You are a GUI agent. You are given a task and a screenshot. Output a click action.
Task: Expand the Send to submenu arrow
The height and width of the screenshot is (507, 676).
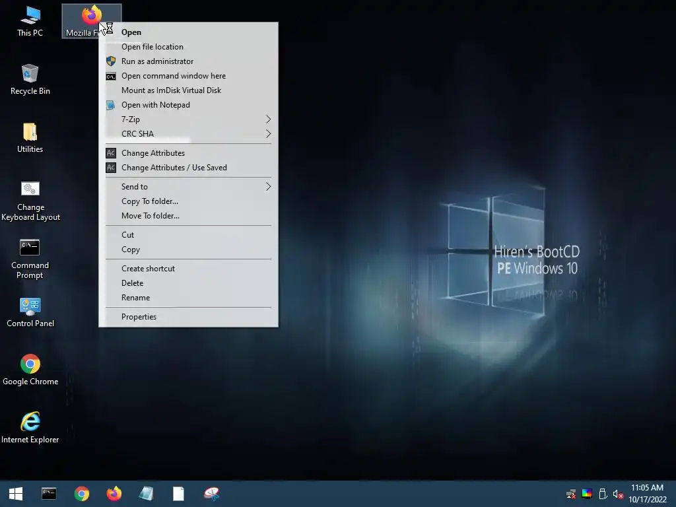268,187
